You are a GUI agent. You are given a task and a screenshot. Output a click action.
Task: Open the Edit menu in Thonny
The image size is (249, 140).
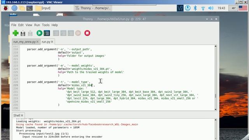coord(21,25)
